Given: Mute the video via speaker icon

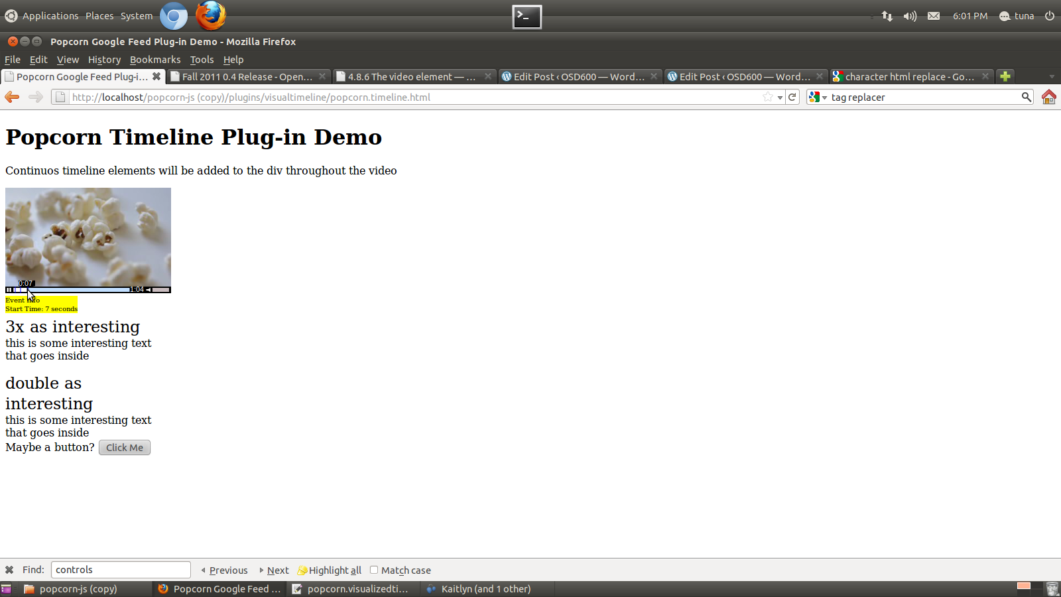Looking at the screenshot, I should pyautogui.click(x=149, y=290).
